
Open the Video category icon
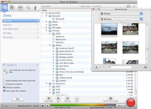[21, 8]
